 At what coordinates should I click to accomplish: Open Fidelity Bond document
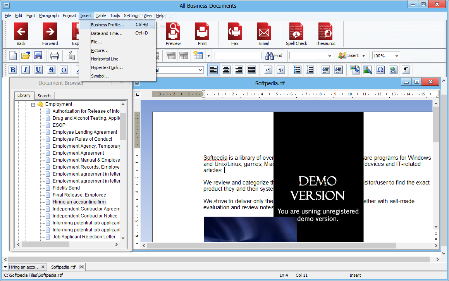pos(66,188)
